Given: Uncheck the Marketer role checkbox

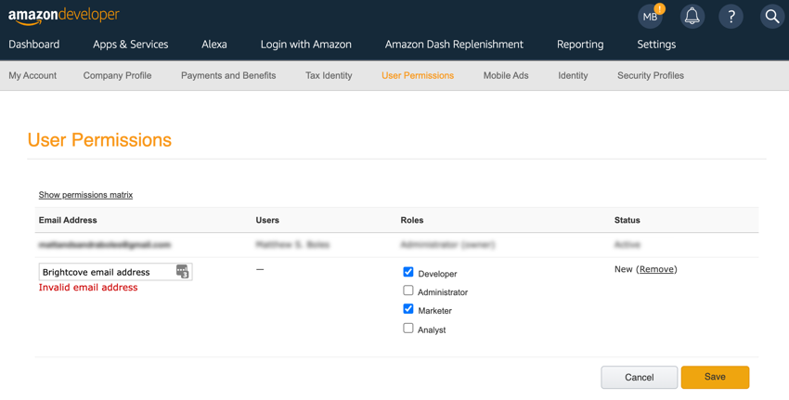Looking at the screenshot, I should pyautogui.click(x=408, y=309).
